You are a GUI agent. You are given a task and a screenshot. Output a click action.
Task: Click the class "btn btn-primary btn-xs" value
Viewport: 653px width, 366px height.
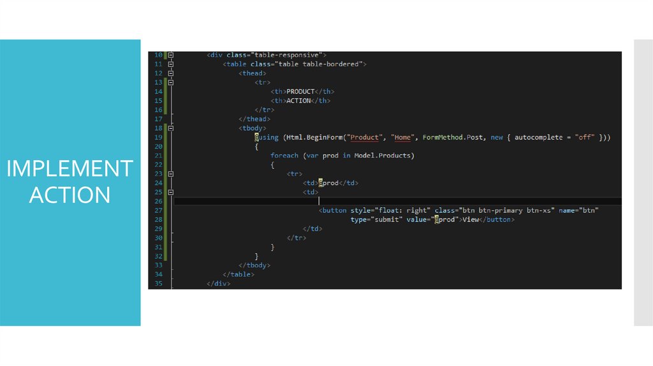(x=506, y=210)
